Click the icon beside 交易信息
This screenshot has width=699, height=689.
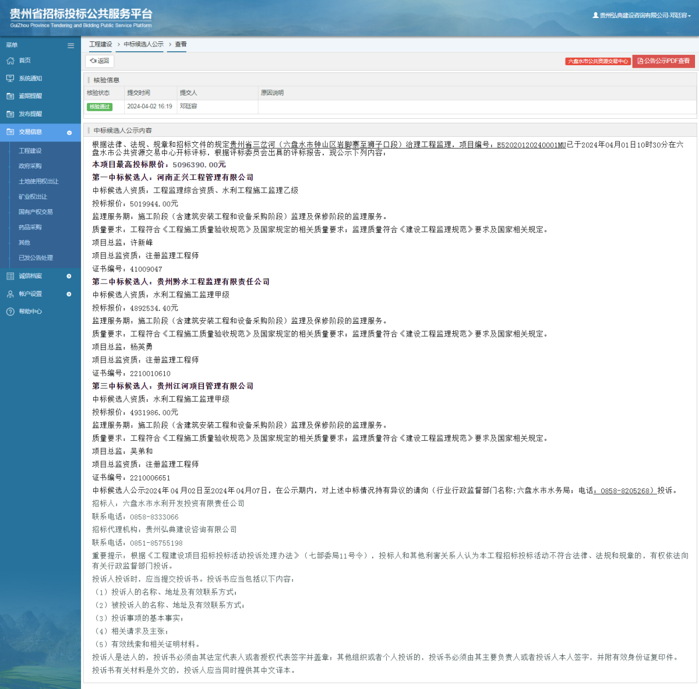click(x=10, y=132)
